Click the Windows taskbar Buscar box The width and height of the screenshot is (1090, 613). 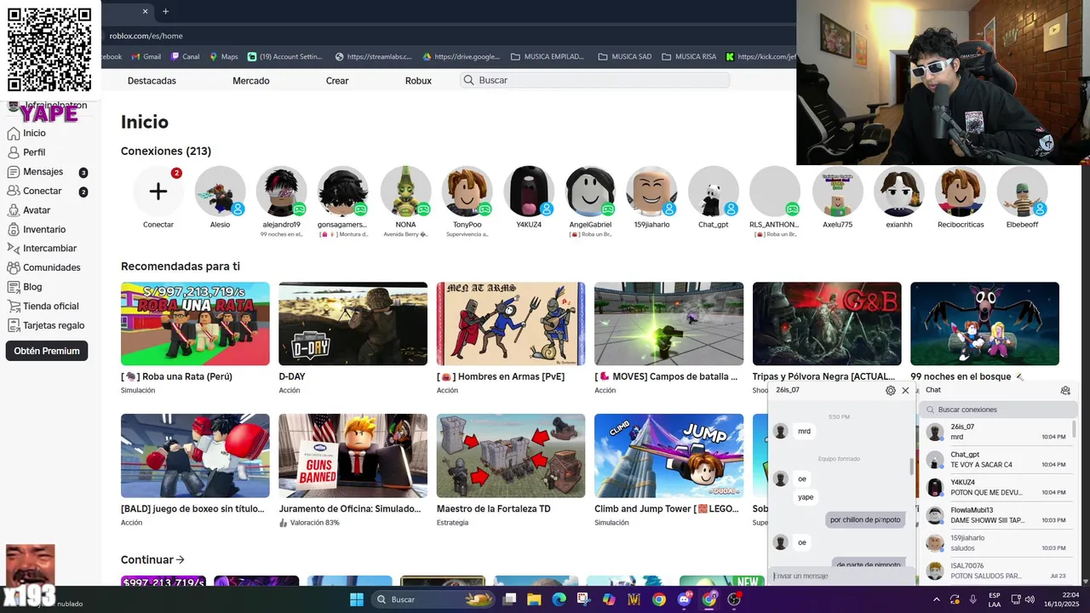pos(433,599)
